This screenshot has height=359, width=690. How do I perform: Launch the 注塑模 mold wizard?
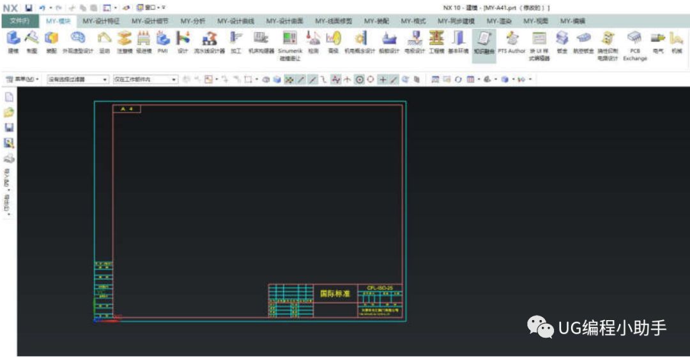pyautogui.click(x=125, y=42)
